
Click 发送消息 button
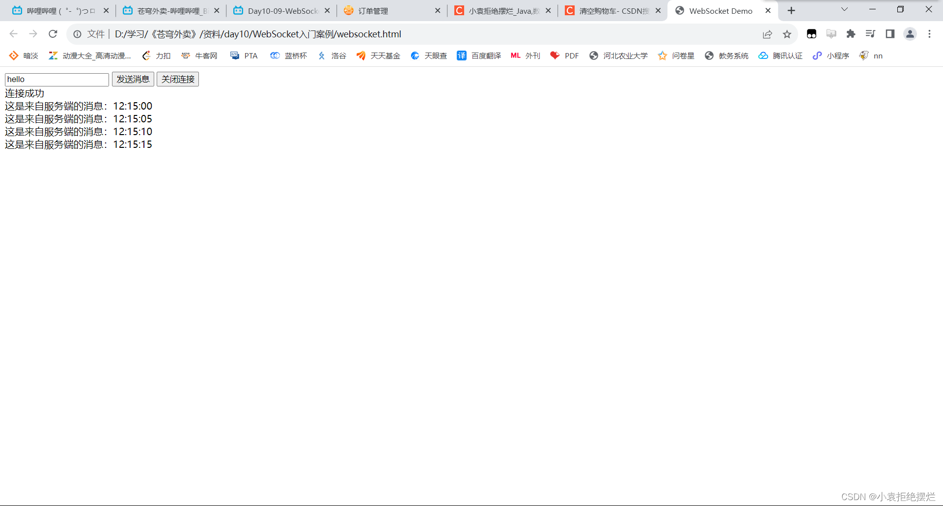point(133,79)
